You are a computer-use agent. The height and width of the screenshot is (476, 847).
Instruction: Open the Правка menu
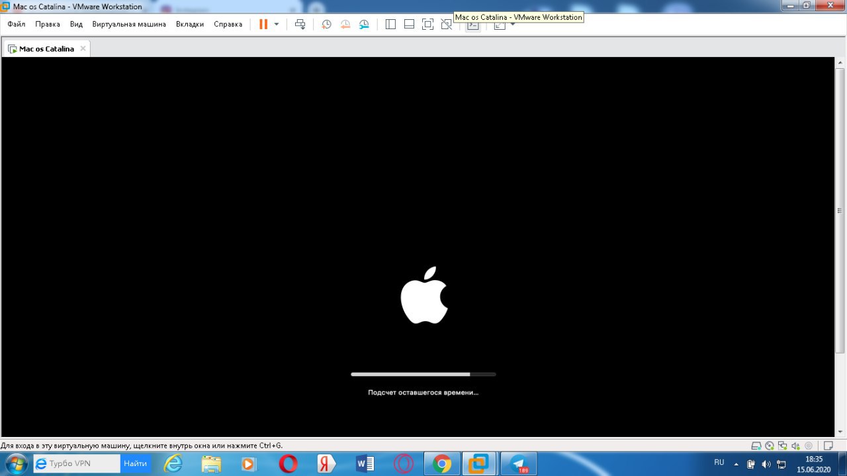pyautogui.click(x=48, y=24)
